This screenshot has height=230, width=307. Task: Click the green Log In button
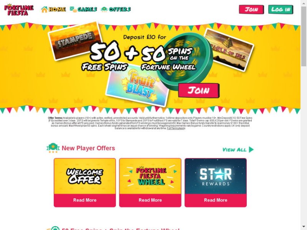(281, 9)
